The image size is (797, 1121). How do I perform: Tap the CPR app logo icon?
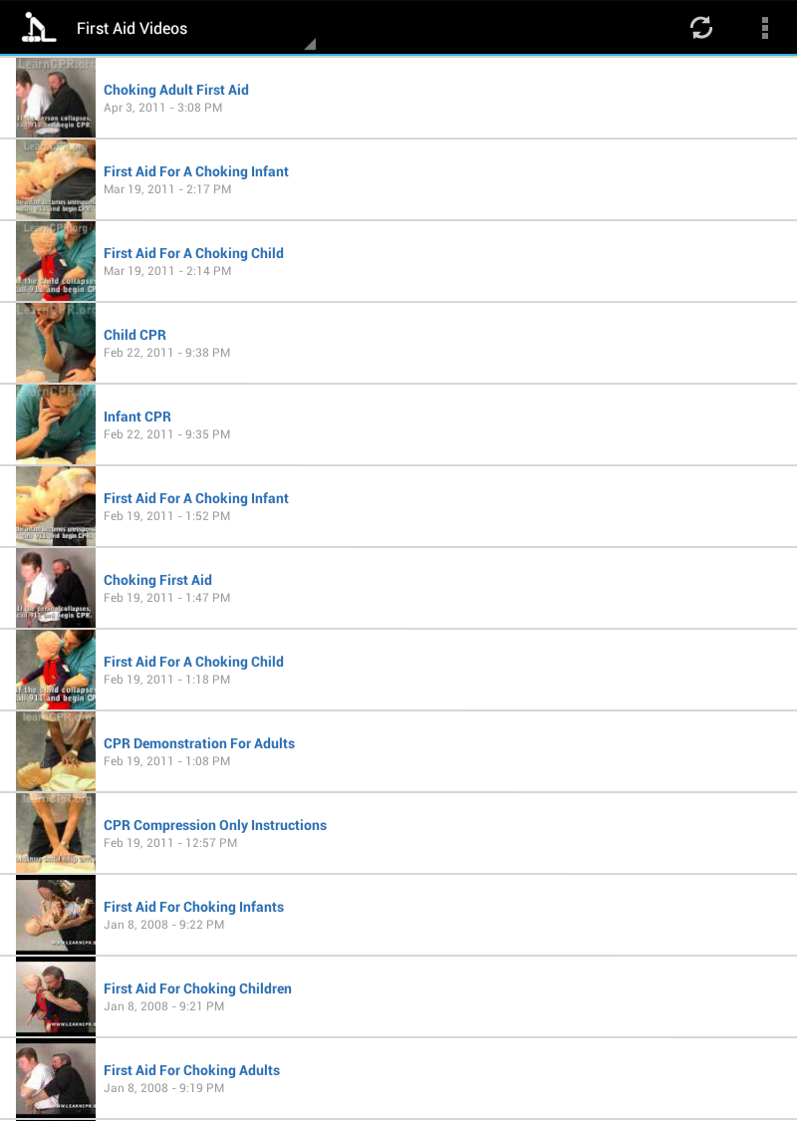(39, 28)
